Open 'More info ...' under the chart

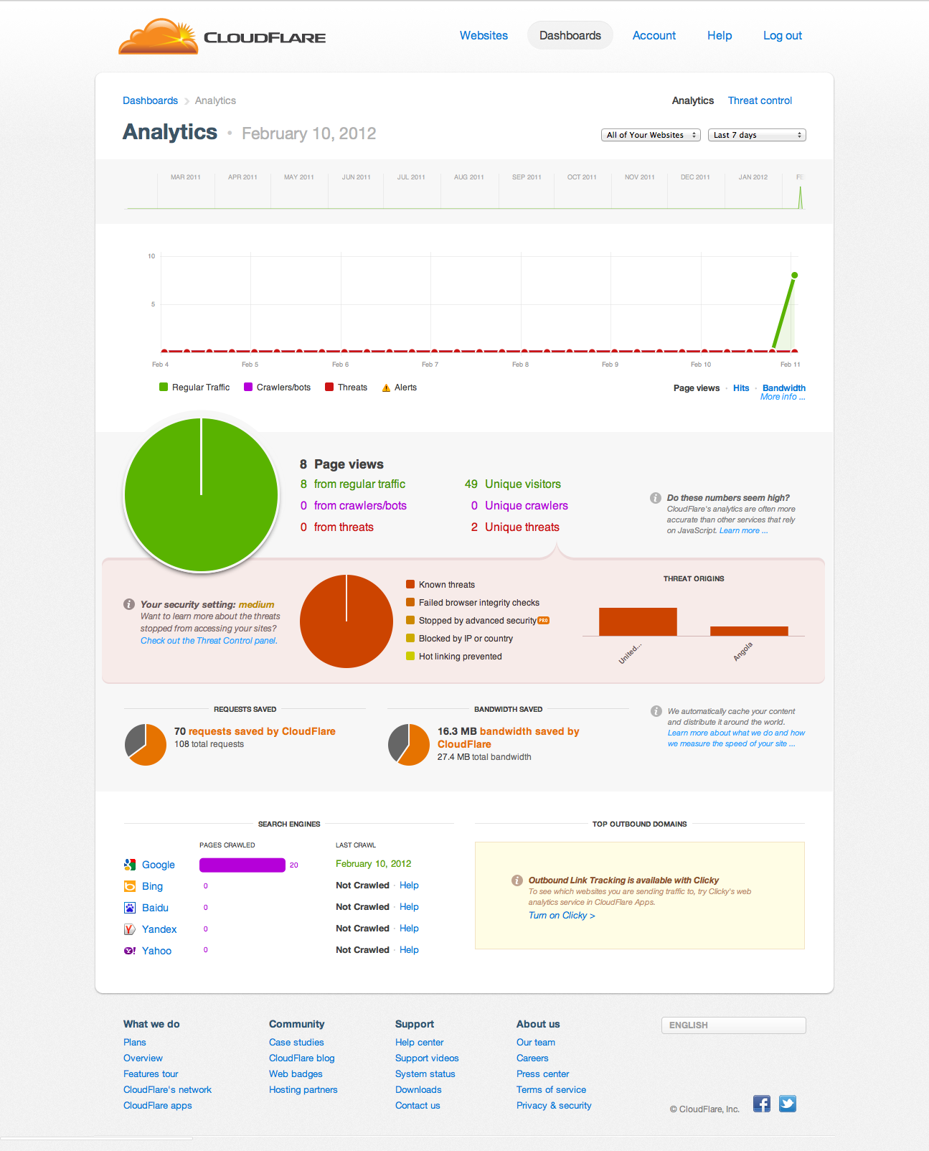coord(783,397)
